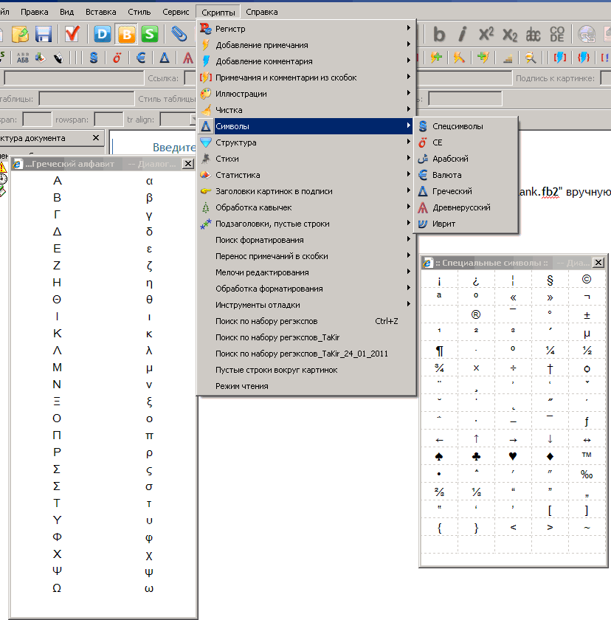
Task: Click the superscript x² toolbar icon
Action: click(x=486, y=34)
